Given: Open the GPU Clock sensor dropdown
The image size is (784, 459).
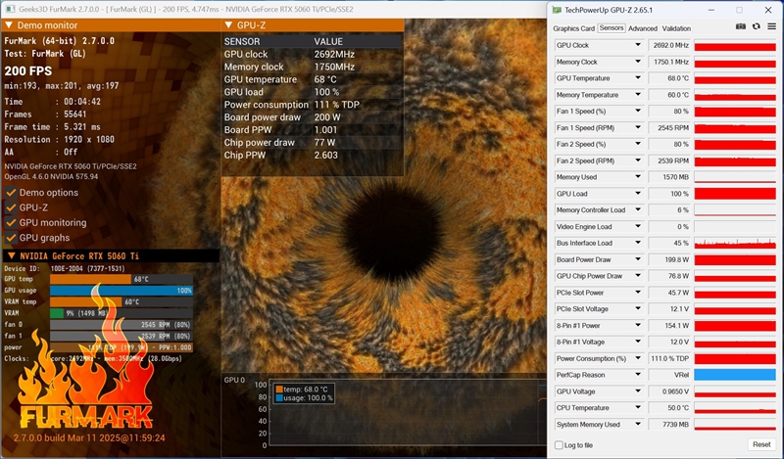Looking at the screenshot, I should click(x=638, y=45).
